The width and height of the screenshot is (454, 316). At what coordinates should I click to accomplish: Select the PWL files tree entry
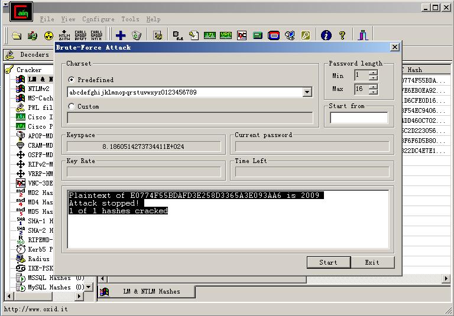point(40,107)
